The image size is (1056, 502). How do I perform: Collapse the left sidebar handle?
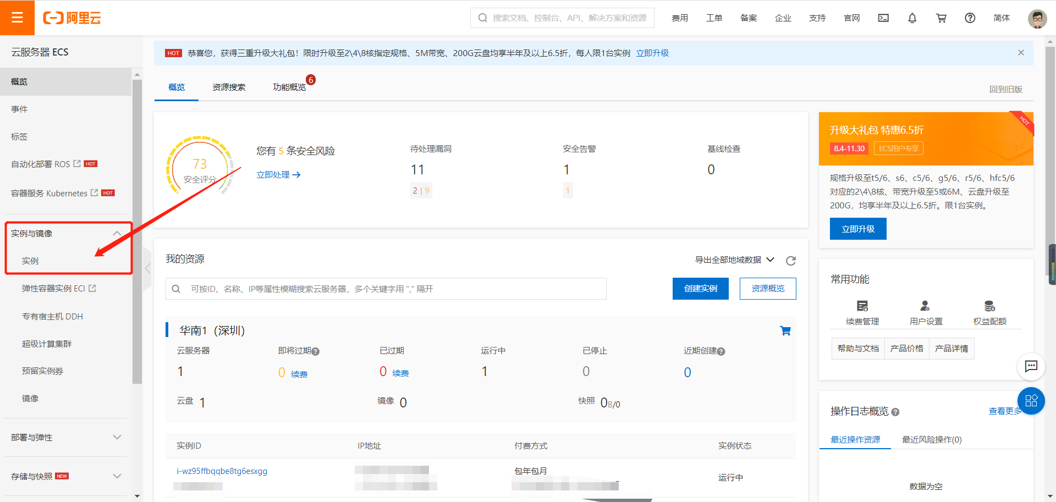click(x=147, y=268)
